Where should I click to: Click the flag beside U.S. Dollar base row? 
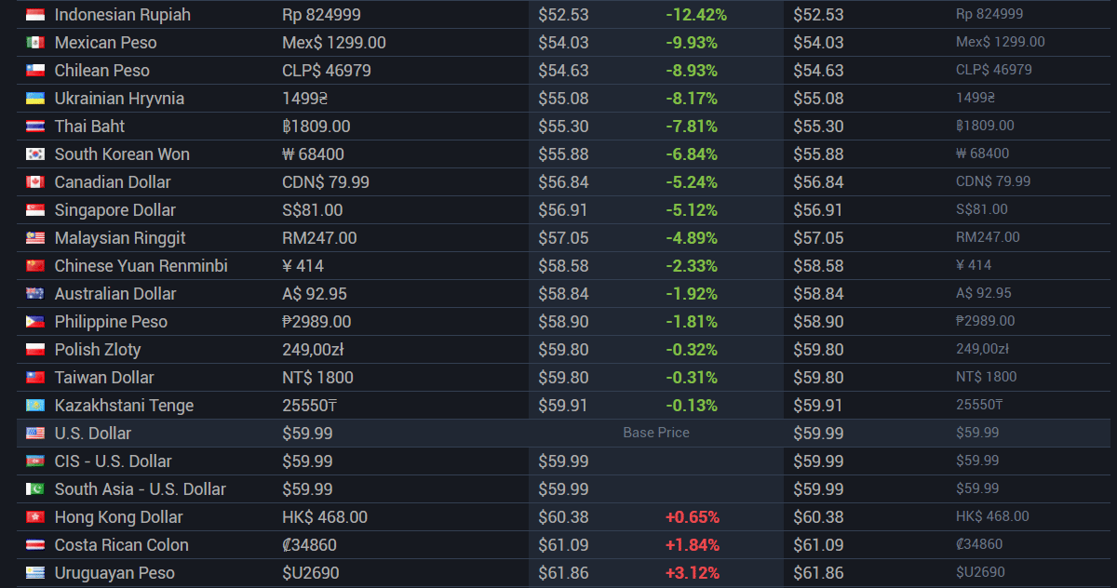point(35,434)
